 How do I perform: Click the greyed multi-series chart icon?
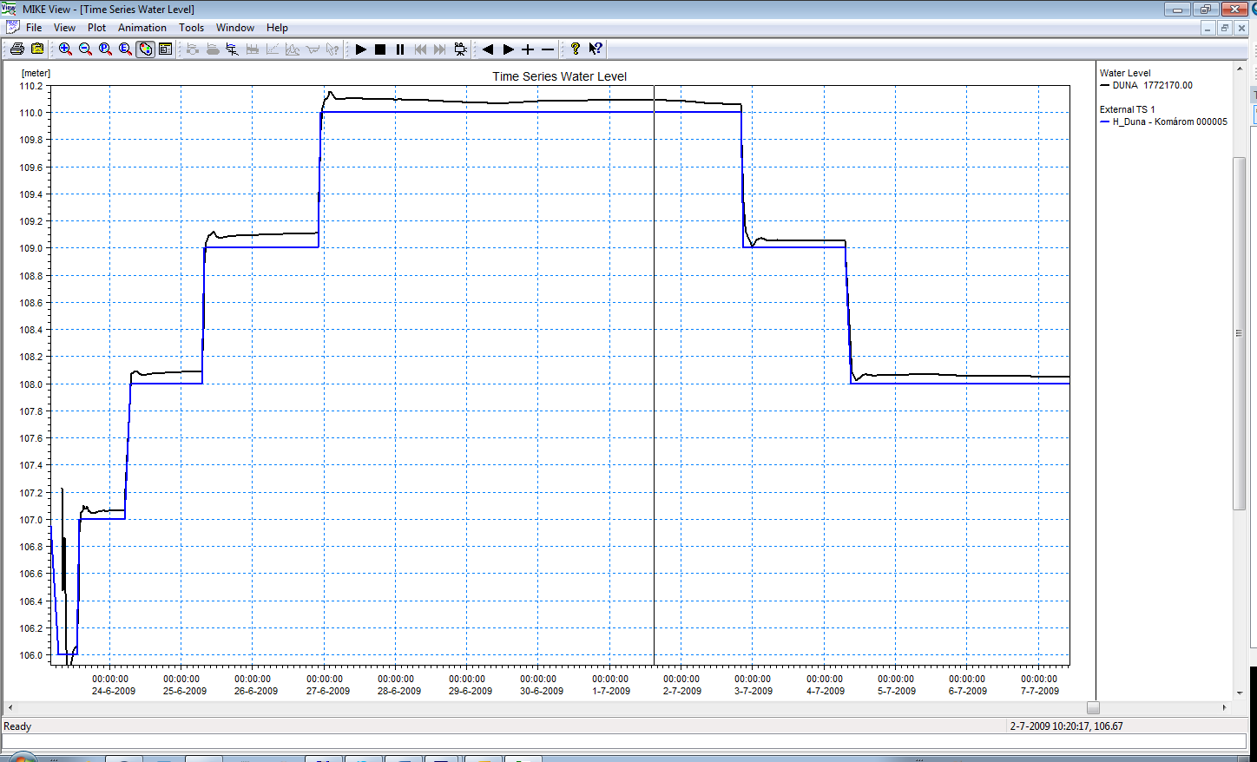[293, 49]
